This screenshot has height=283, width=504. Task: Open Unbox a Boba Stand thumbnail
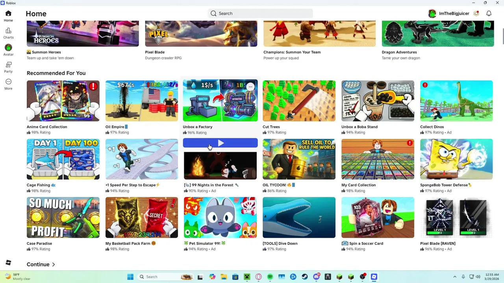tap(378, 101)
